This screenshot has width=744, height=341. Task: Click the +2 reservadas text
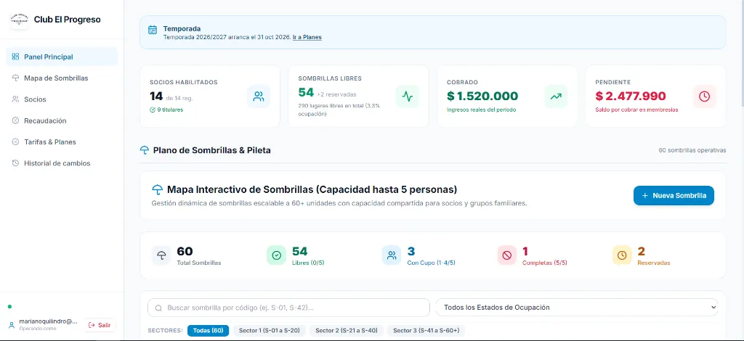pyautogui.click(x=337, y=94)
